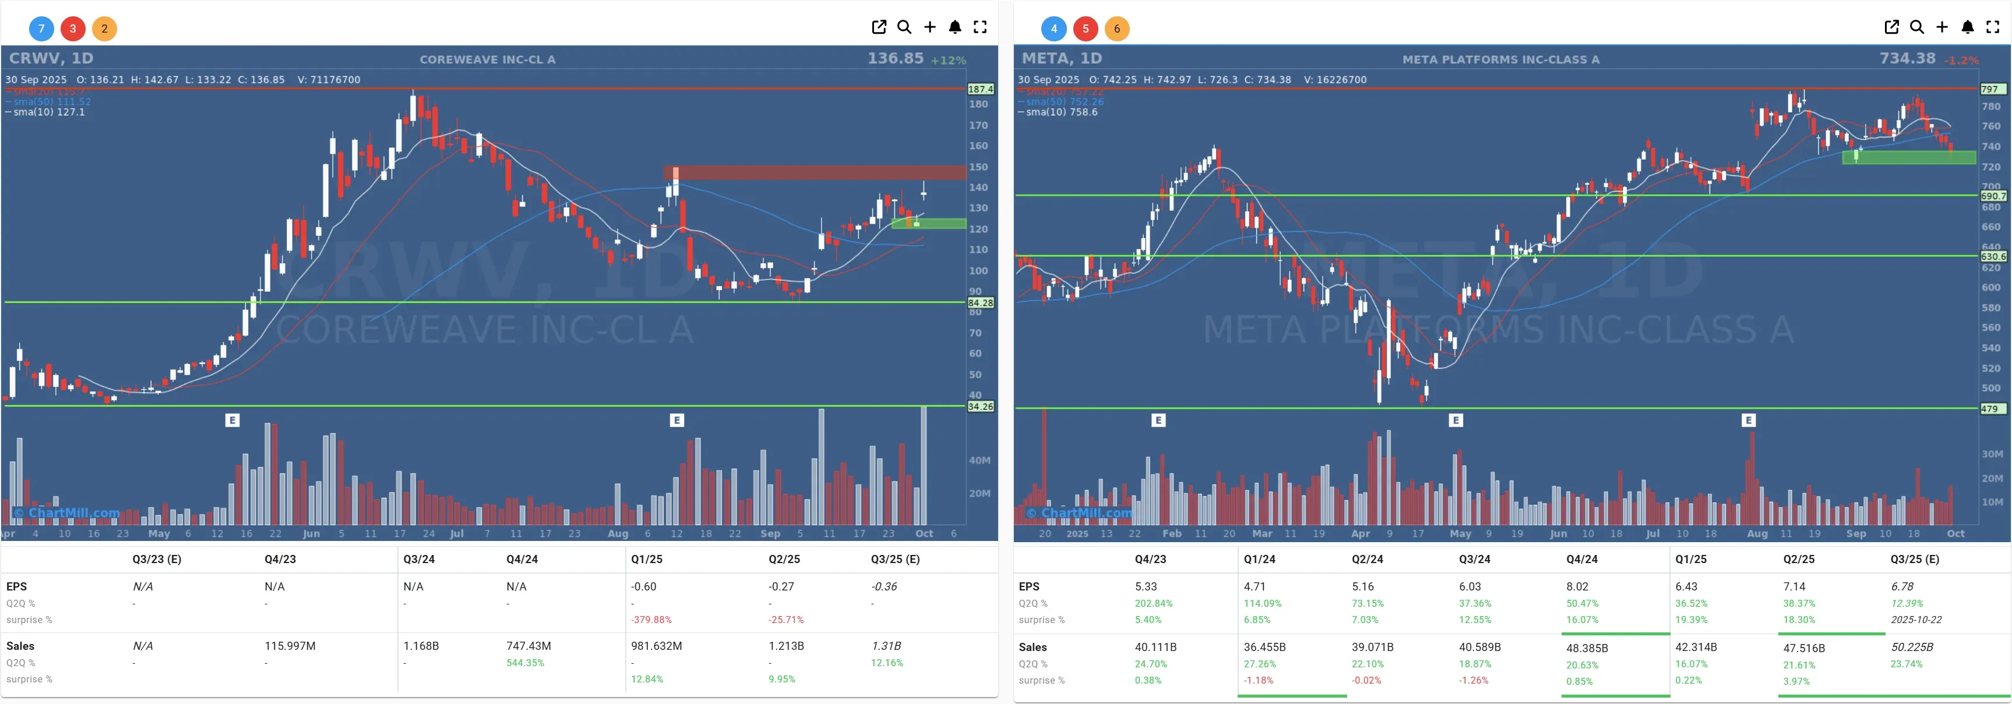Click the orange 6 badge above META
Screen dimensions: 2012x704
[1116, 29]
